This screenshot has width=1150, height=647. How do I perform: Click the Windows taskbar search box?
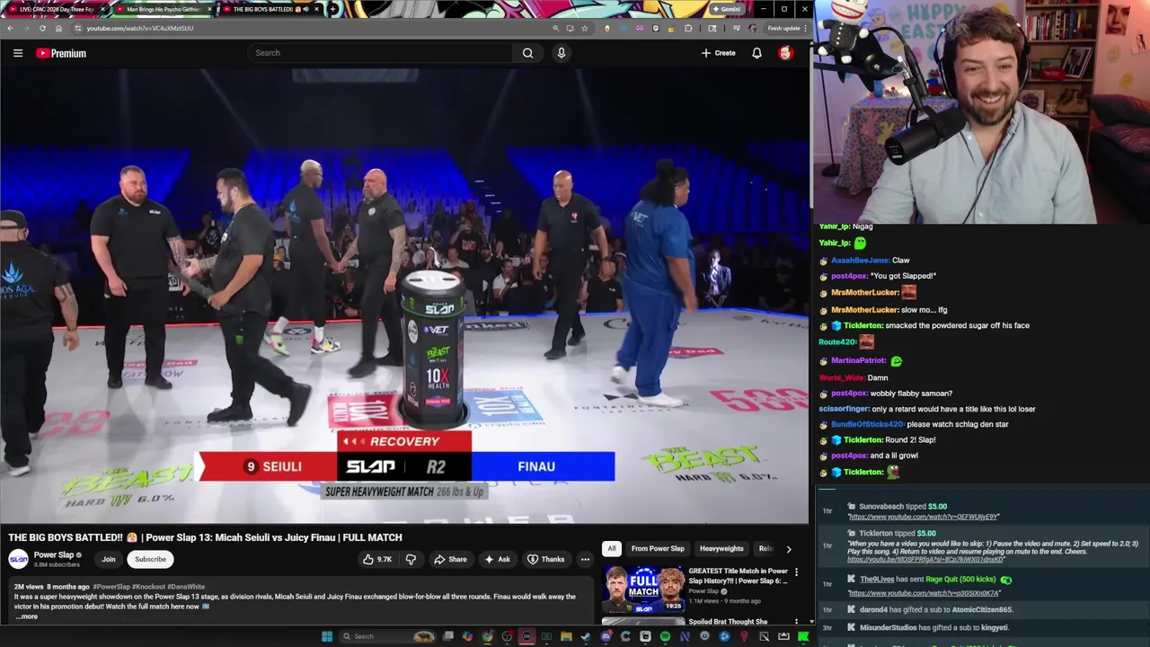pyautogui.click(x=386, y=636)
